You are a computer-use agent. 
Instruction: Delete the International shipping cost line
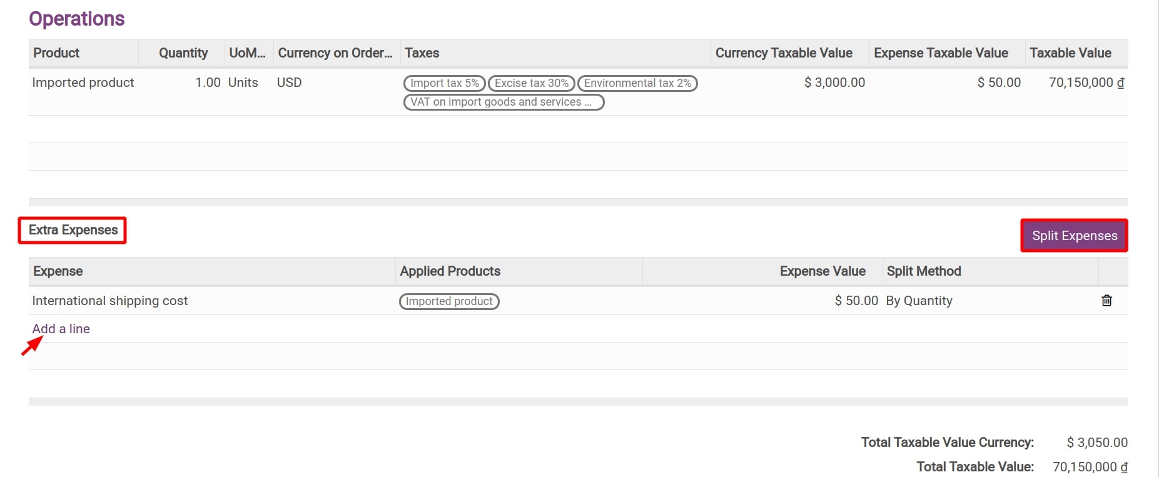(1106, 301)
